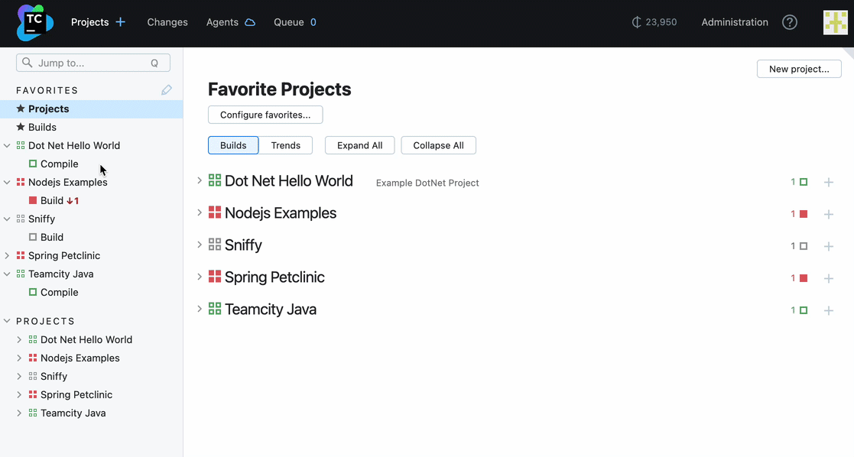
Task: Click the TeamCity logo icon
Action: (x=35, y=23)
